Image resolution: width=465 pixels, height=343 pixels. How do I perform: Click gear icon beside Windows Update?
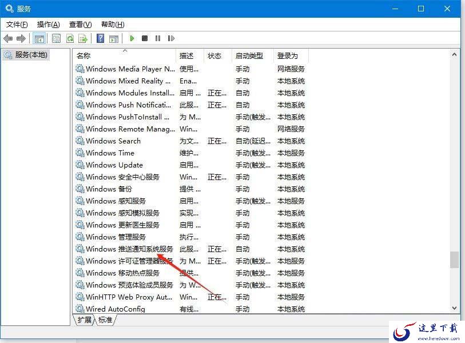pos(80,165)
